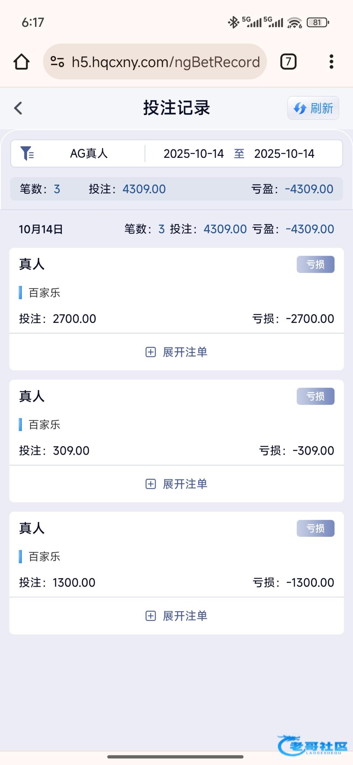Viewport: 353px width, 765px height.
Task: Tap the 亏损 badge on the third card
Action: [x=315, y=528]
